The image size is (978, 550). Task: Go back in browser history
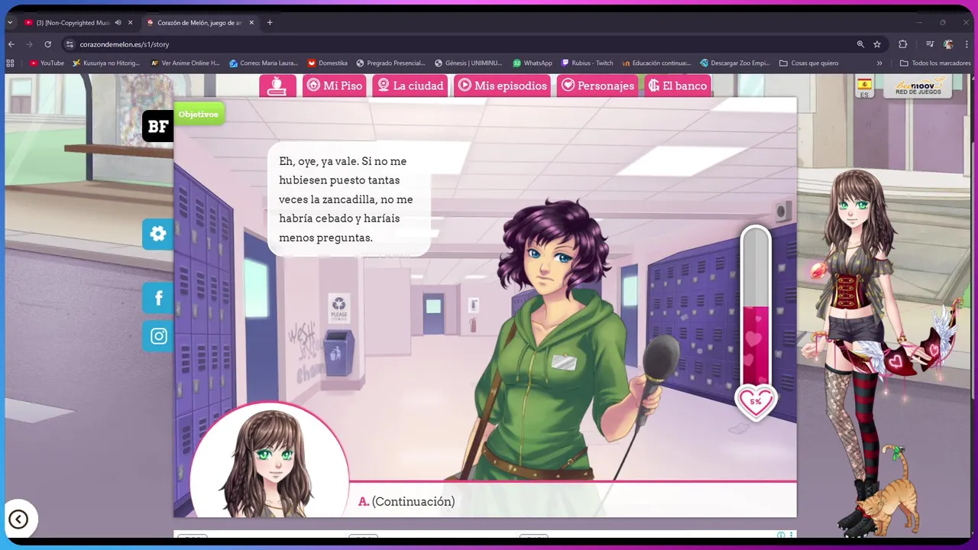point(11,44)
